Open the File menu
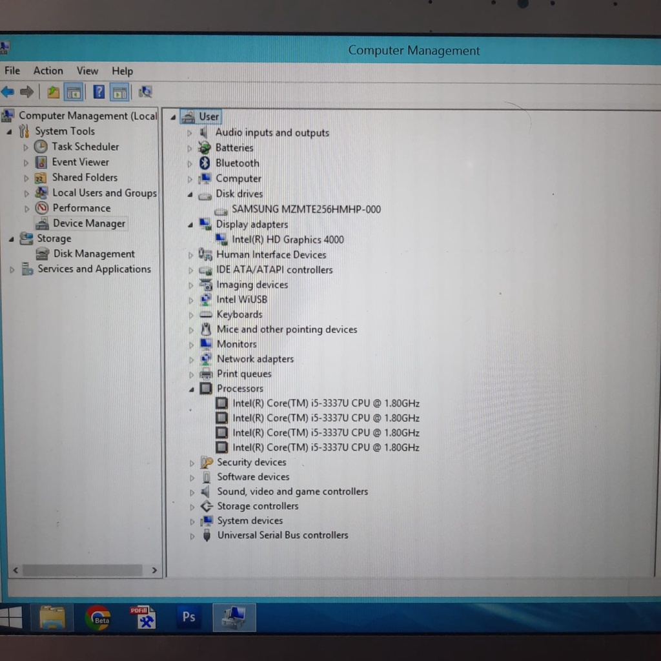This screenshot has width=661, height=661. tap(12, 70)
